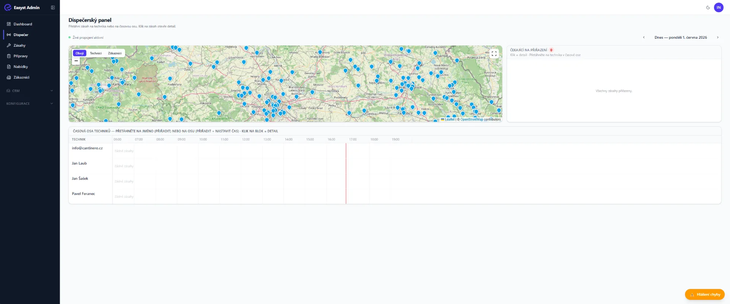This screenshot has width=730, height=304.
Task: Click the 12:00 hour label on the timeline
Action: 246,139
